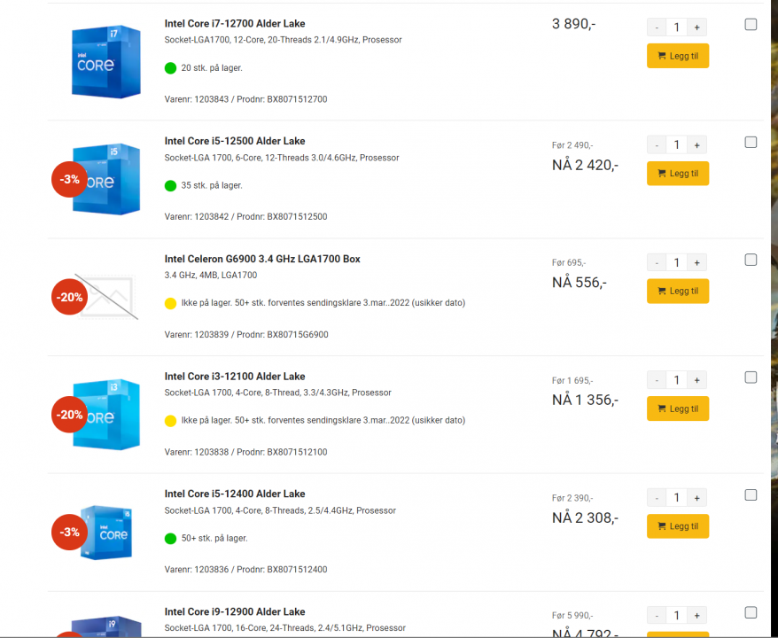Click Legg til for i3-12100
Viewport: 778px width, 638px height.
[x=677, y=408]
